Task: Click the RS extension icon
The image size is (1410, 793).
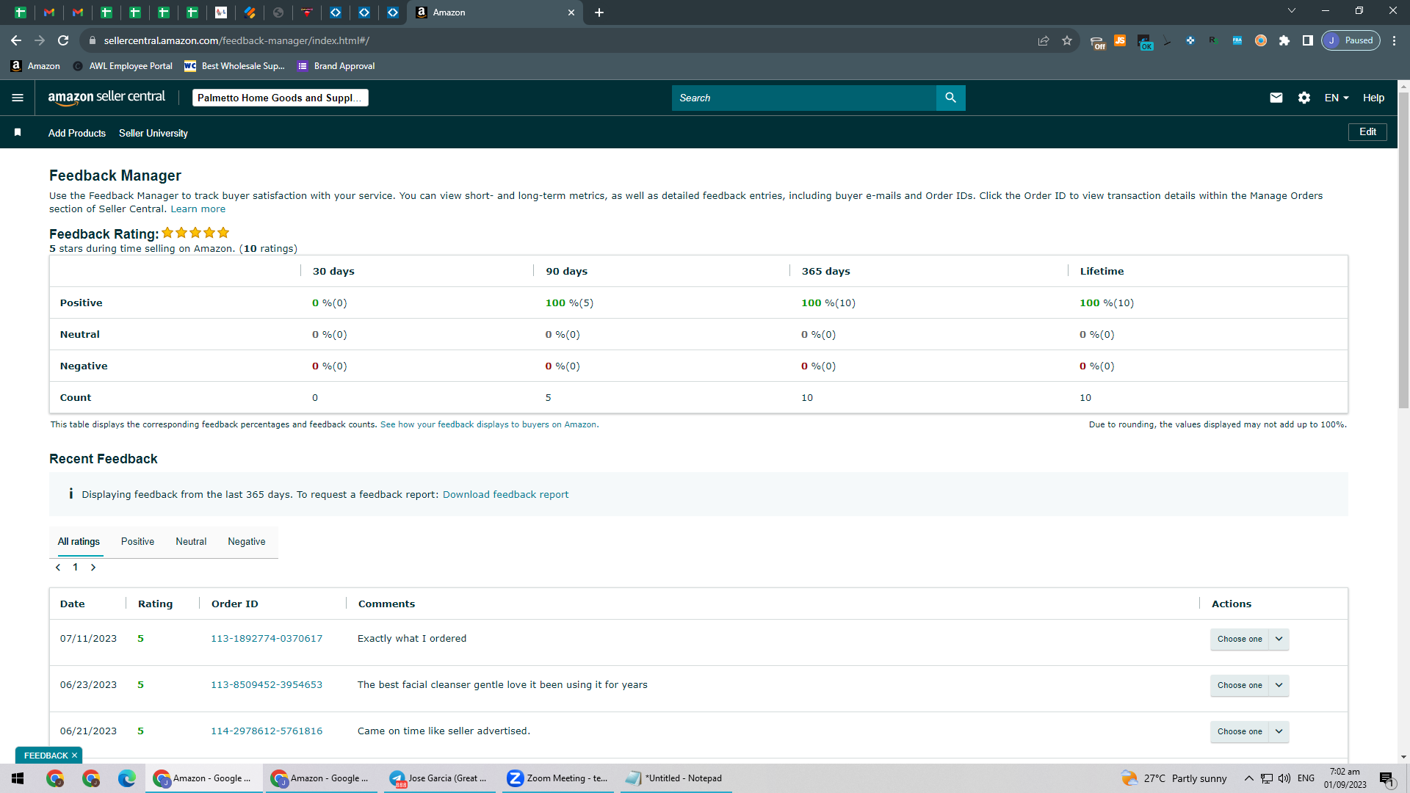Action: click(1213, 40)
